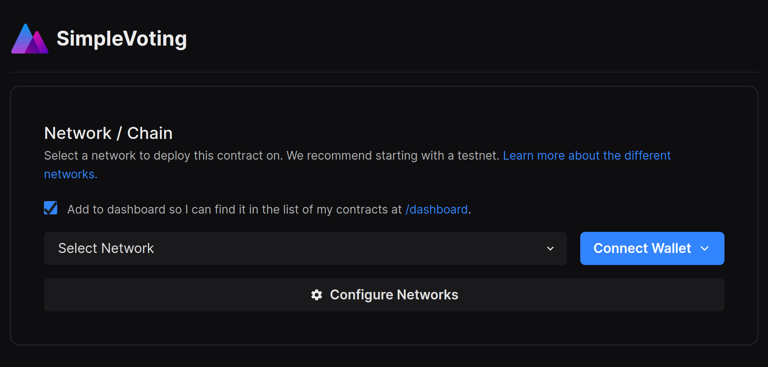The height and width of the screenshot is (367, 768).
Task: Expand the Connect Wallet chevron arrow
Action: [705, 248]
